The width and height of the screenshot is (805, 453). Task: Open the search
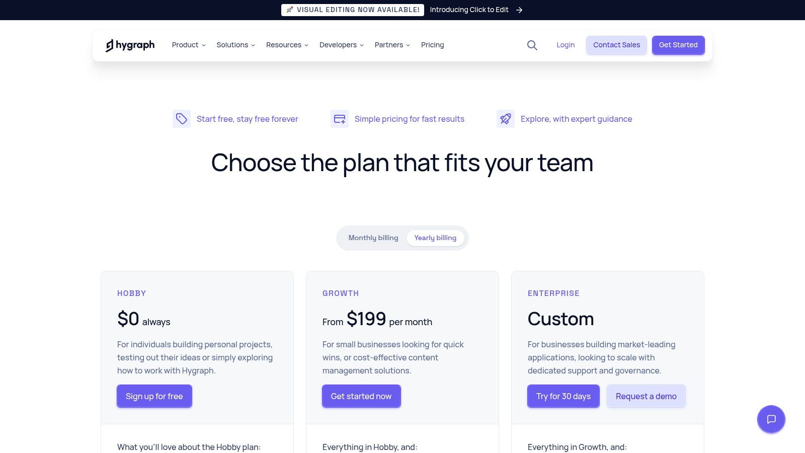tap(532, 45)
